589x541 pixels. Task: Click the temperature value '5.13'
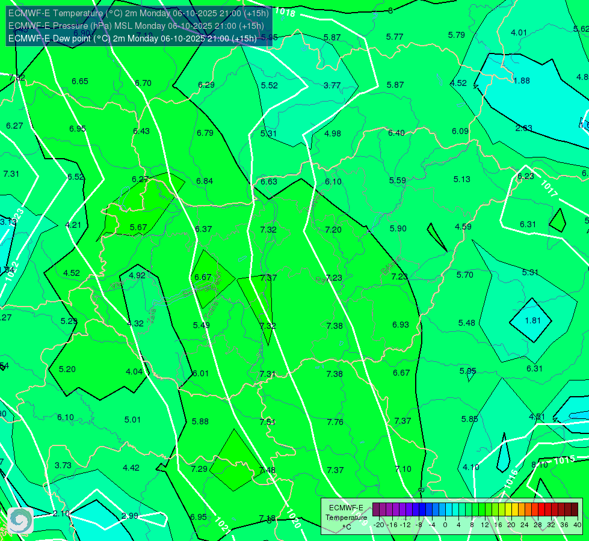pyautogui.click(x=461, y=180)
